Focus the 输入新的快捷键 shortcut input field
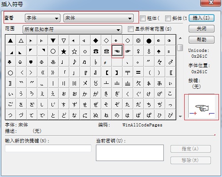222x177 pixels. click(48, 148)
